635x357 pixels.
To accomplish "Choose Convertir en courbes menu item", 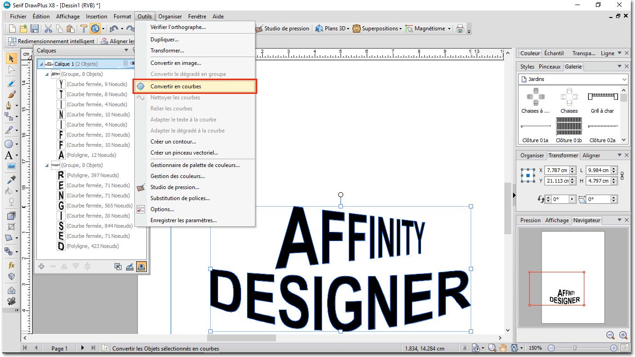I will pos(195,86).
